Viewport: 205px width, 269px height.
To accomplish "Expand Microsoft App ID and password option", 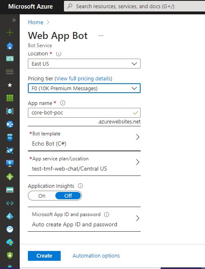I will pos(84,219).
